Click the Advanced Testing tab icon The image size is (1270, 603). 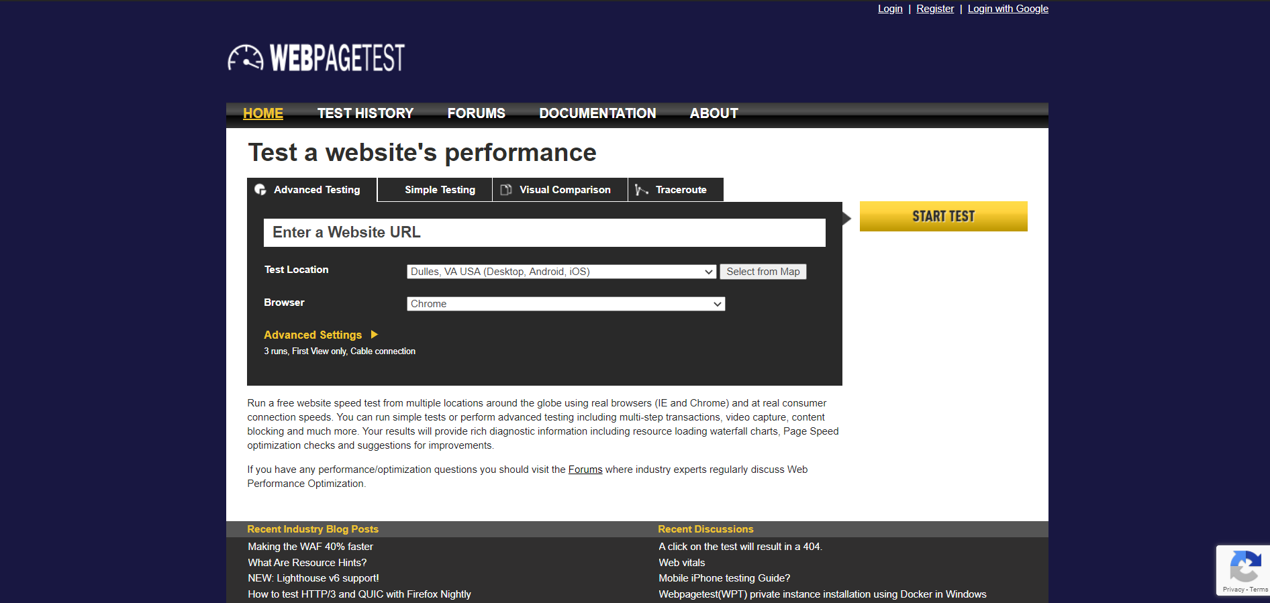coord(260,190)
